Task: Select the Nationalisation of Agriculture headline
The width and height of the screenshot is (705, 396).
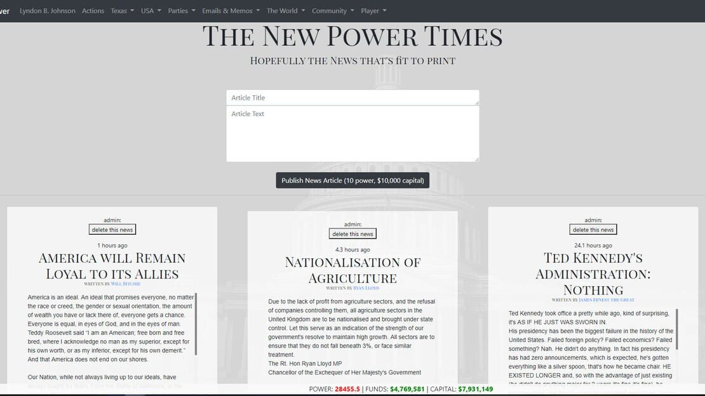Action: (x=352, y=270)
